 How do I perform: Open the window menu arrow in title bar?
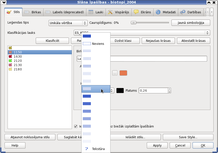point(4,2)
